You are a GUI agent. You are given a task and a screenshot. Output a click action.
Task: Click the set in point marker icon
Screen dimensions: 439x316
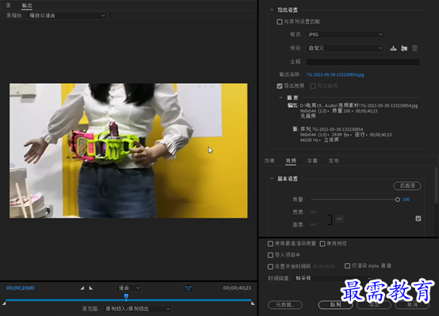[82, 287]
